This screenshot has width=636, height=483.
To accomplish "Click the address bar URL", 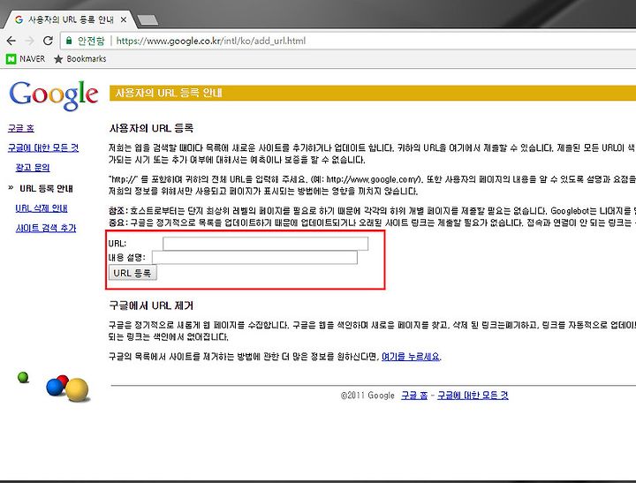I will pyautogui.click(x=211, y=41).
